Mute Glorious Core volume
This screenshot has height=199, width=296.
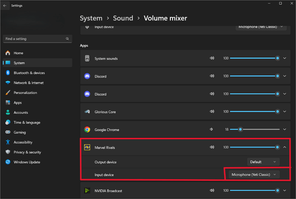click(x=212, y=111)
